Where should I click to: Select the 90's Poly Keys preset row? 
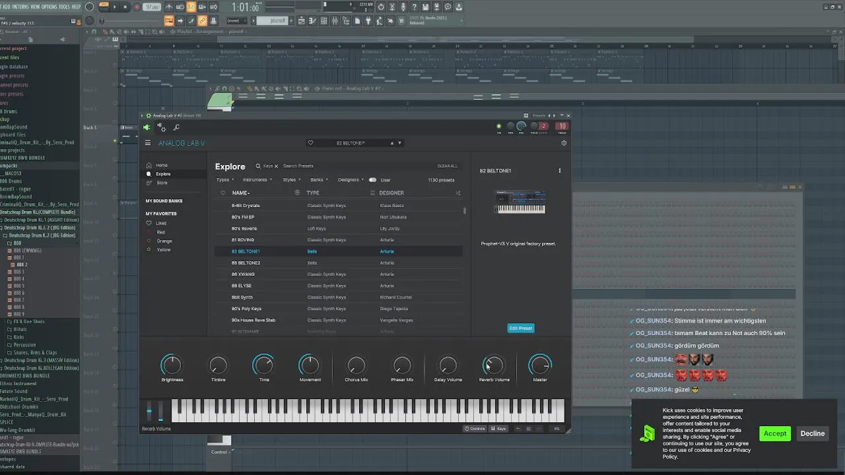pos(339,309)
